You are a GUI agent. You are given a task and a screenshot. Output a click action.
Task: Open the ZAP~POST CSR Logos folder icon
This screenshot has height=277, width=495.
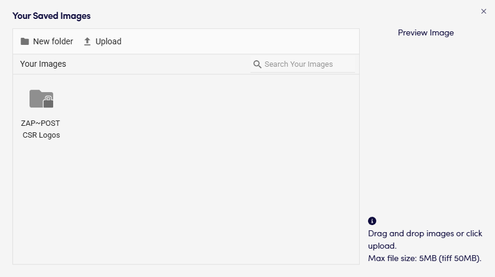click(x=40, y=98)
